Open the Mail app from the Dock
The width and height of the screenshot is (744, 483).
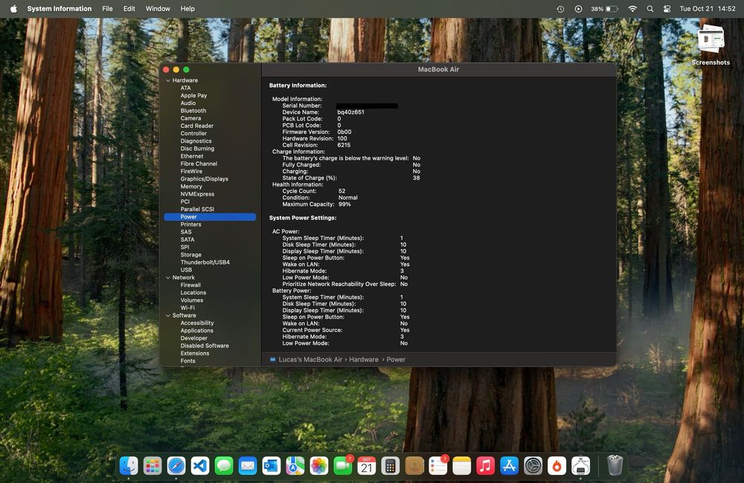248,466
